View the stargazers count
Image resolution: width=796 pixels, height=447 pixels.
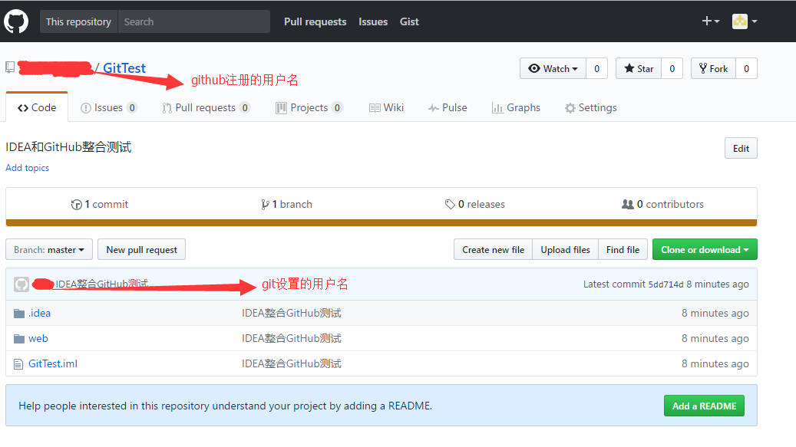(672, 68)
